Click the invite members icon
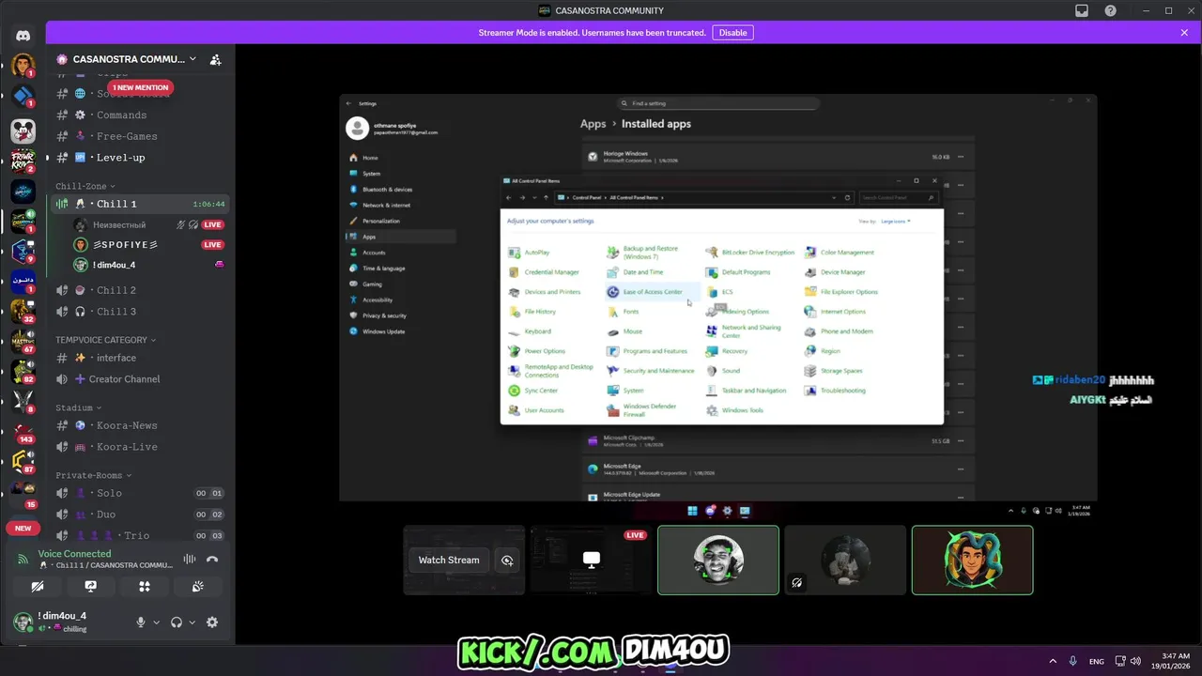Image resolution: width=1202 pixels, height=676 pixels. 215,59
